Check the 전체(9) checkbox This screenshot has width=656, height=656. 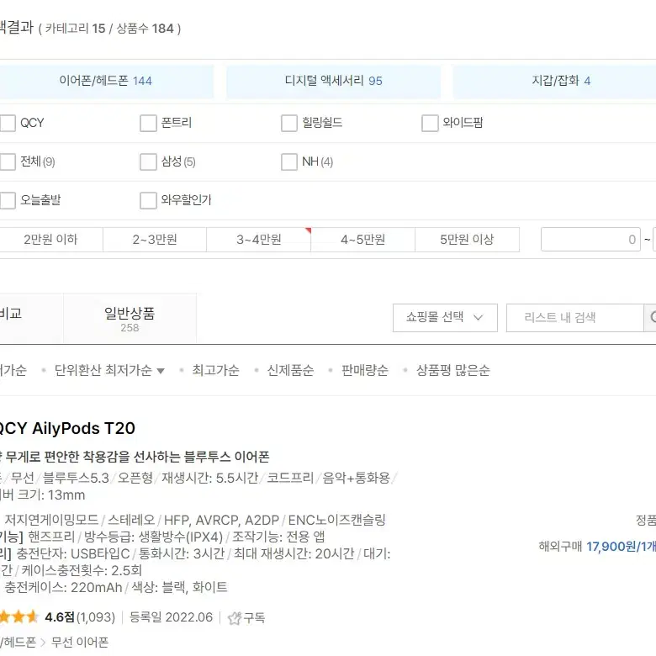click(7, 162)
